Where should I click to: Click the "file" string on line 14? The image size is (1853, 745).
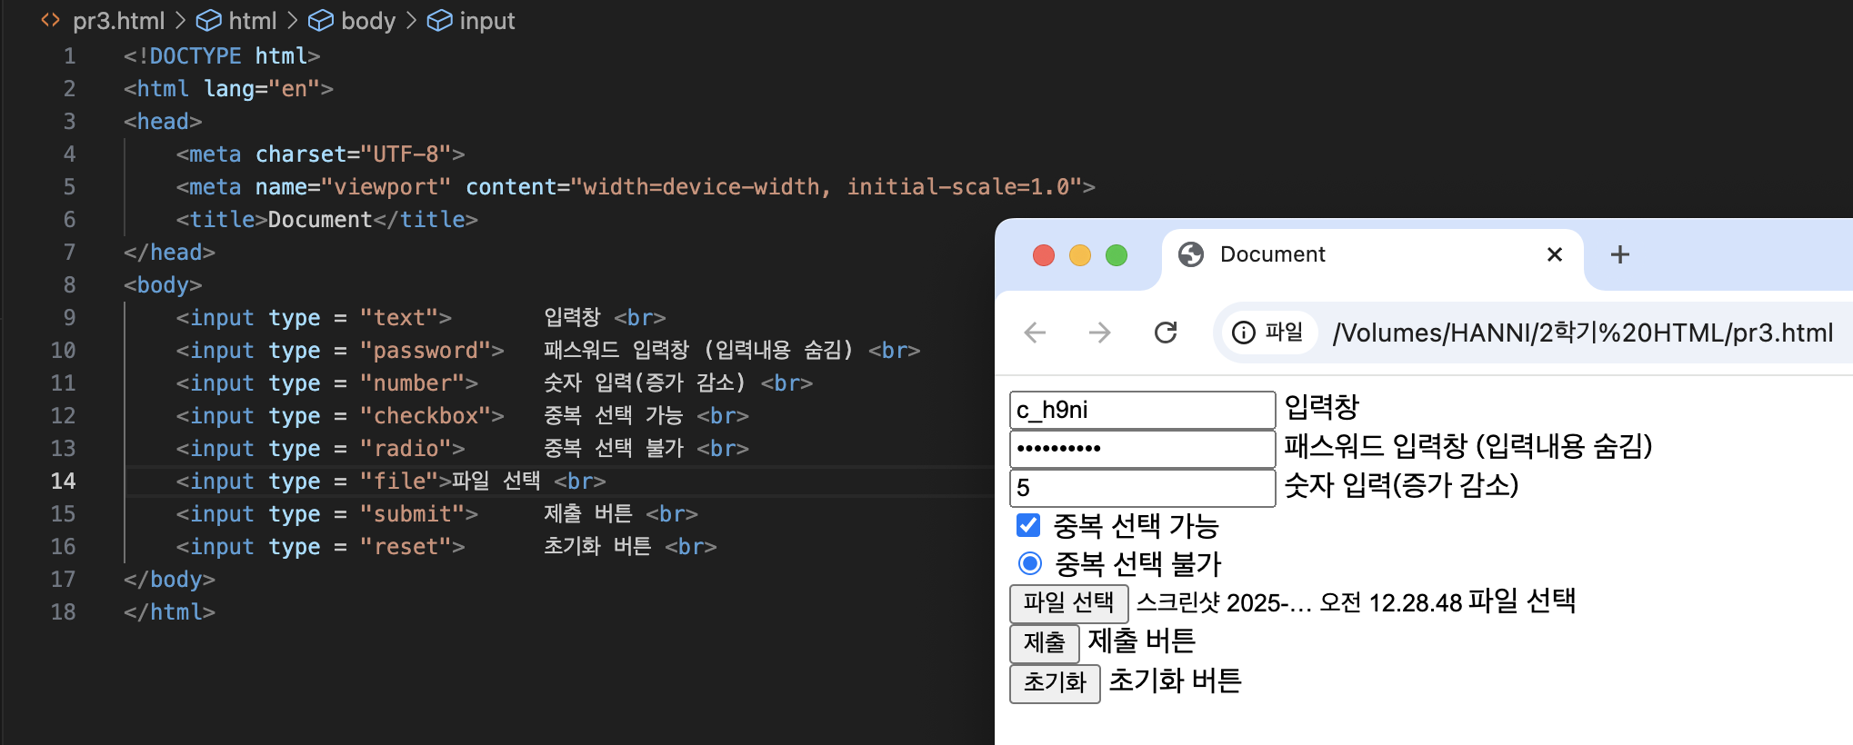pos(399,481)
